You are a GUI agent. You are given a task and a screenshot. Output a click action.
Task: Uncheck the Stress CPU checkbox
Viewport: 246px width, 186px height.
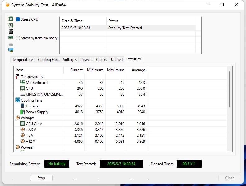coord(18,19)
